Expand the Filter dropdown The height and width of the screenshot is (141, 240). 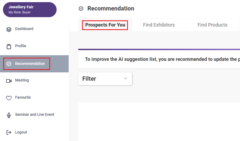click(105, 79)
